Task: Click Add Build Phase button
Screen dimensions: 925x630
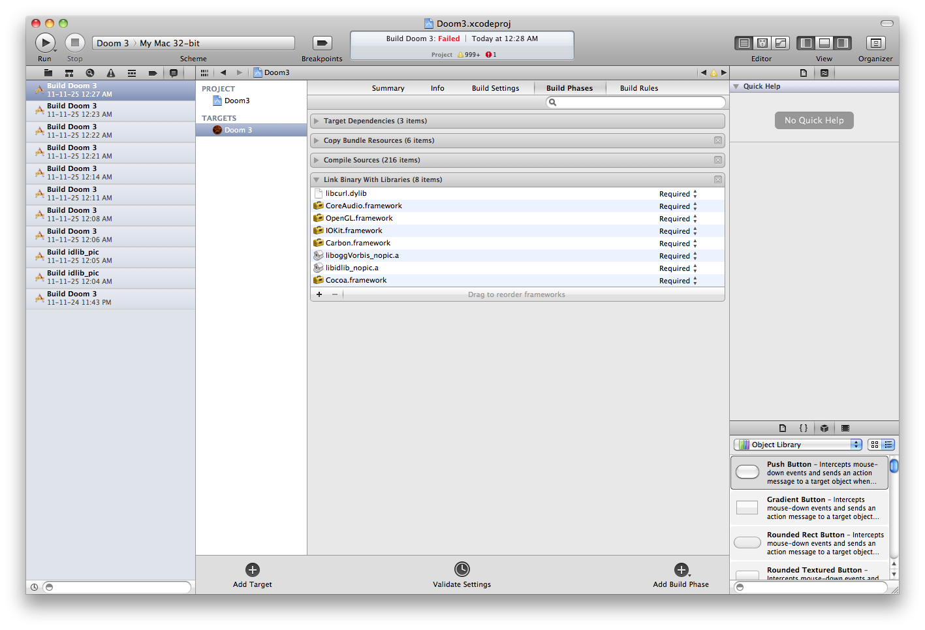Action: (x=681, y=575)
